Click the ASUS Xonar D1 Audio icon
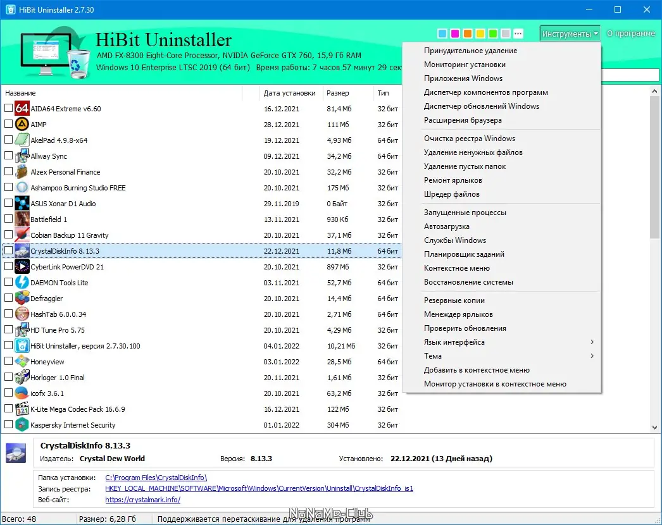This screenshot has width=662, height=525. pyautogui.click(x=22, y=204)
